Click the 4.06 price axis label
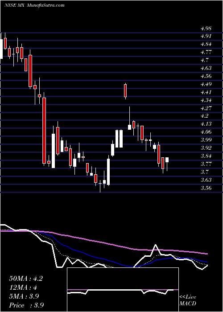Image resolution: width=223 pixels, height=312 pixels. click(206, 132)
